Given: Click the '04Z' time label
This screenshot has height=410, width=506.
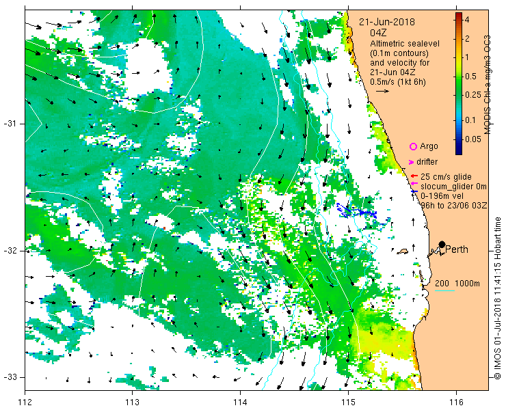Looking at the screenshot, I should point(378,33).
